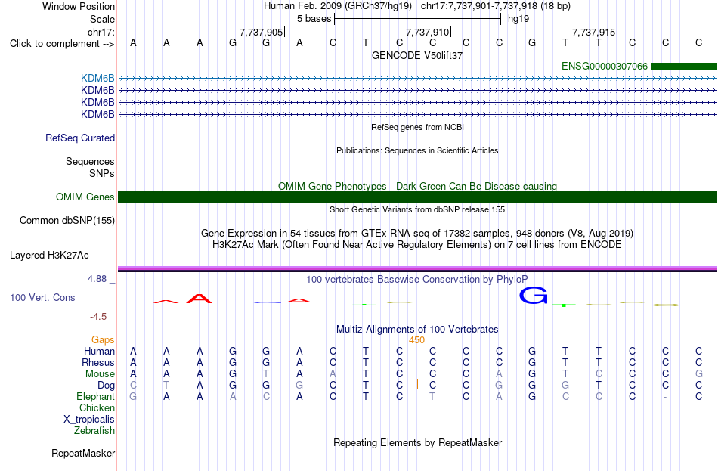Open Short Genetic Variants from dbSNP title
This screenshot has width=718, height=471.
point(417,209)
